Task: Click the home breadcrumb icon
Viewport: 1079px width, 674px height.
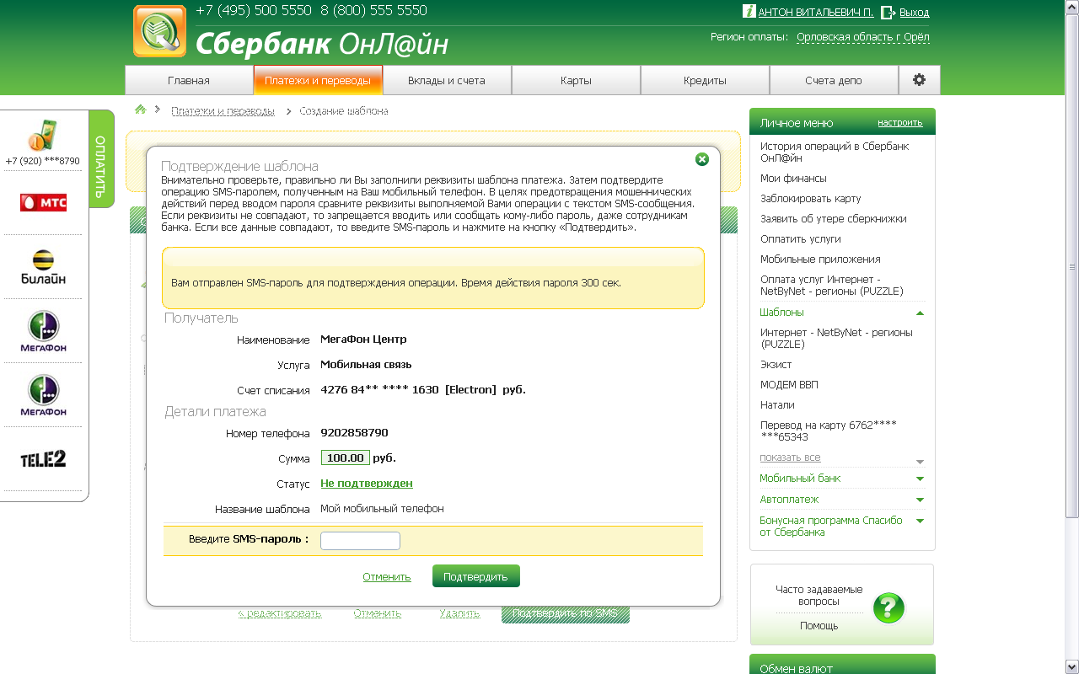Action: pos(141,110)
